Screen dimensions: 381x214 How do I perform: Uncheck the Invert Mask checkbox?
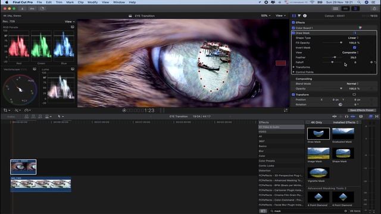(355, 48)
